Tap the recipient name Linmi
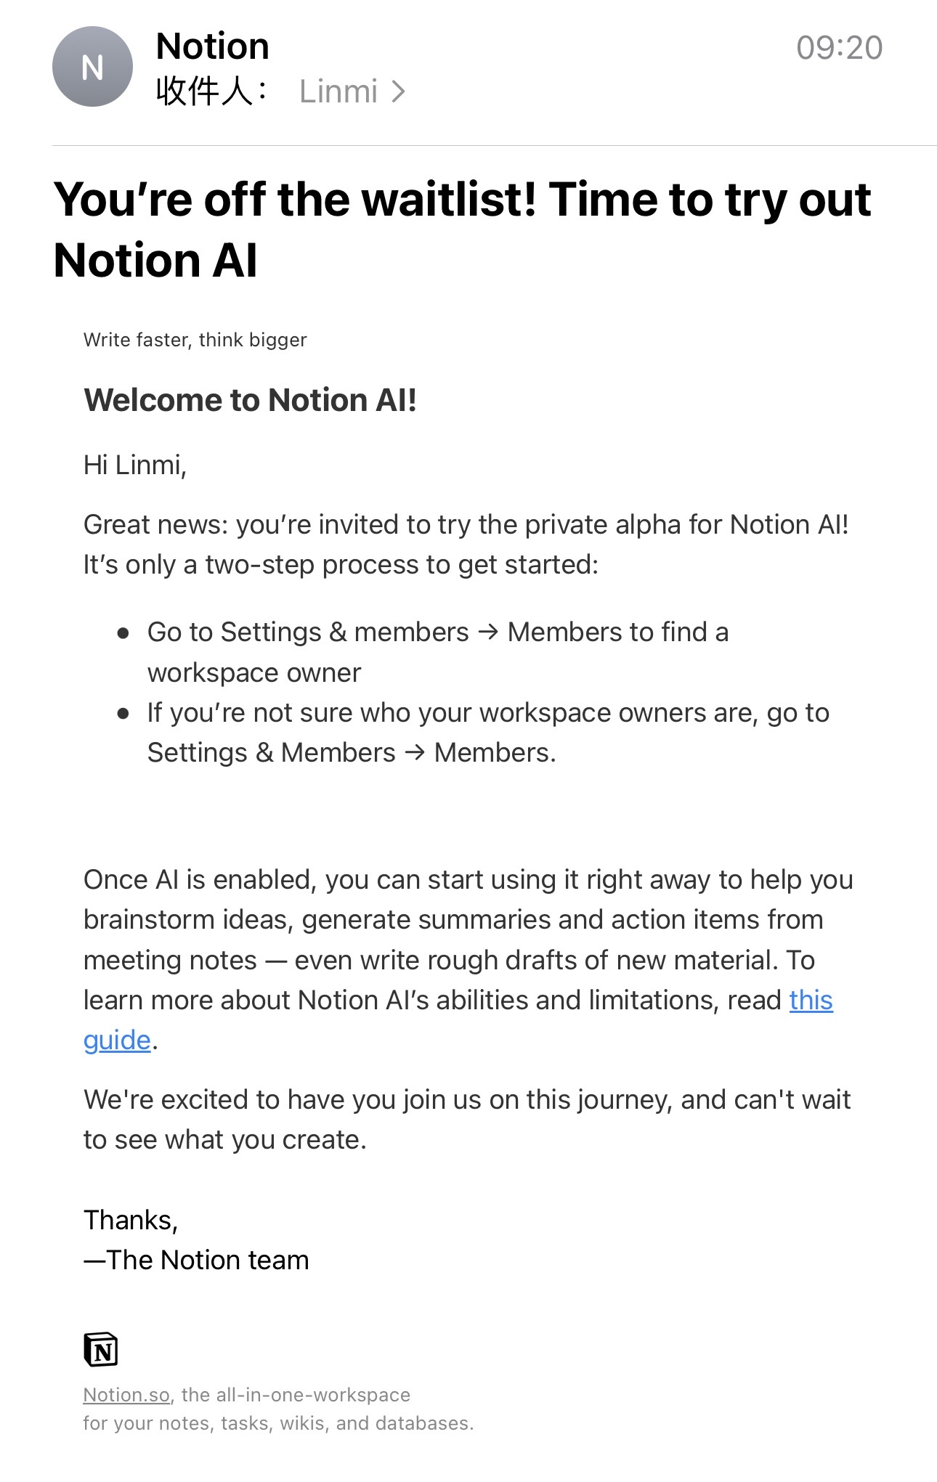Viewport: 937px width, 1482px height. [x=338, y=92]
